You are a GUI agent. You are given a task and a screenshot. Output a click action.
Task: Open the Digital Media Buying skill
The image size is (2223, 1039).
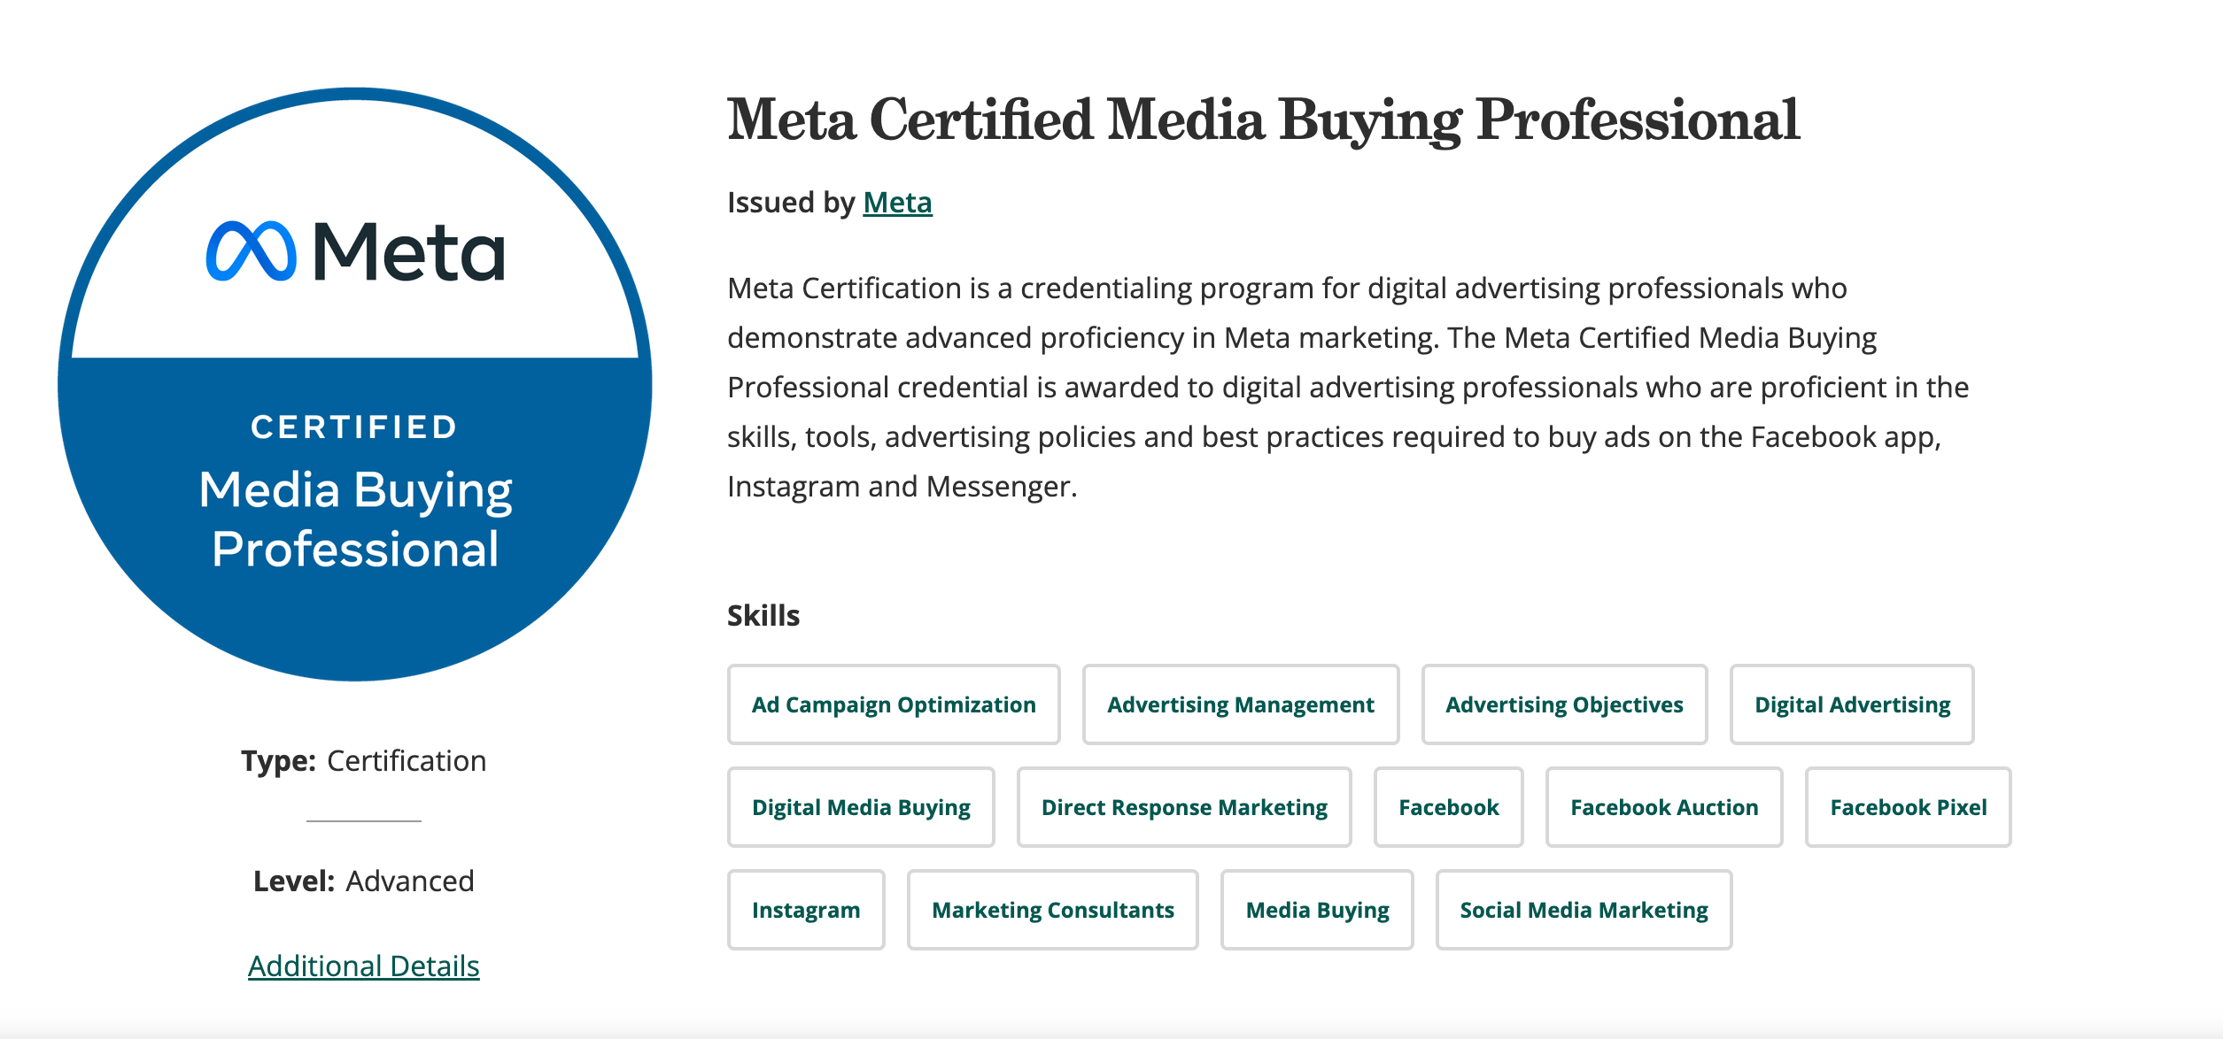tap(861, 807)
